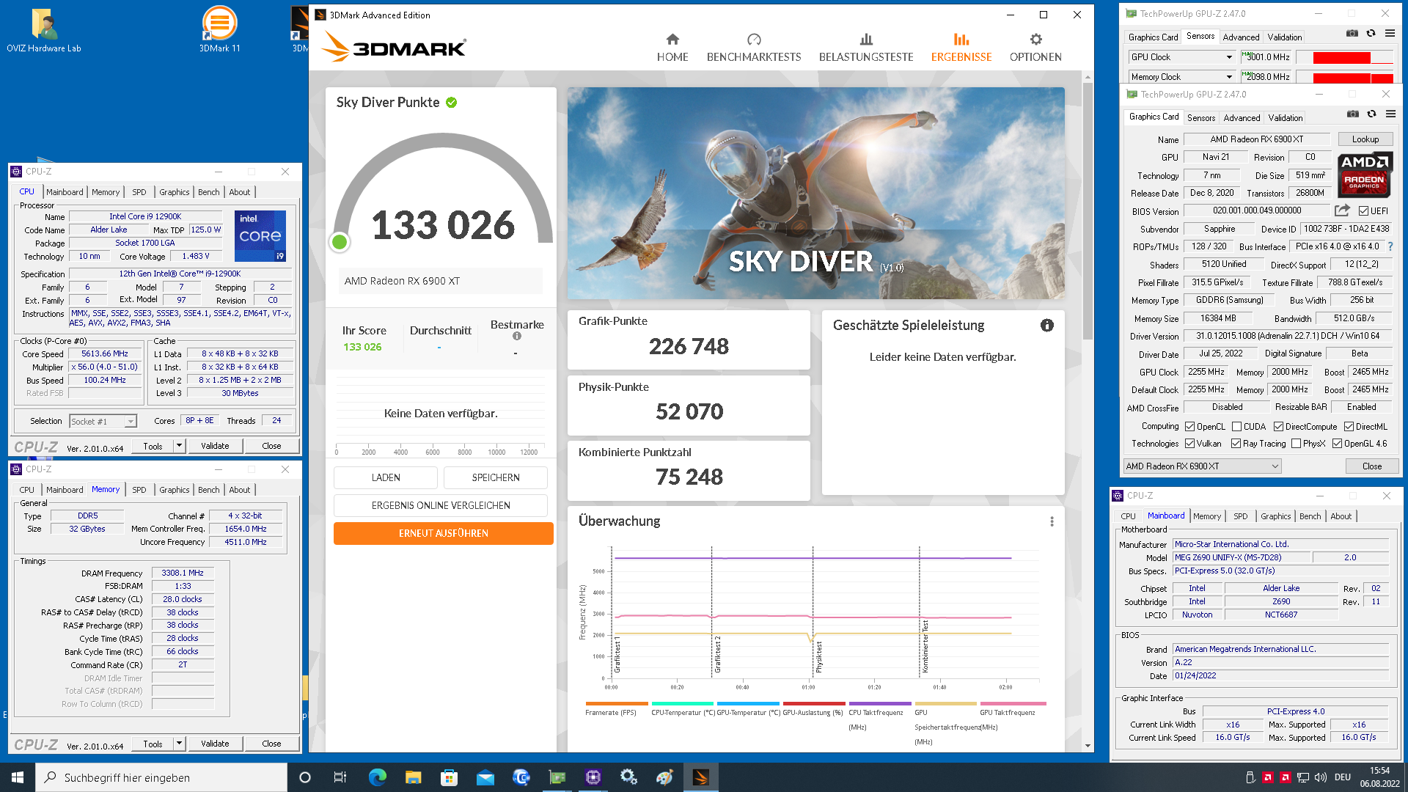Click the Grafik-Punkte score card
The width and height of the screenshot is (1408, 792).
click(x=689, y=340)
